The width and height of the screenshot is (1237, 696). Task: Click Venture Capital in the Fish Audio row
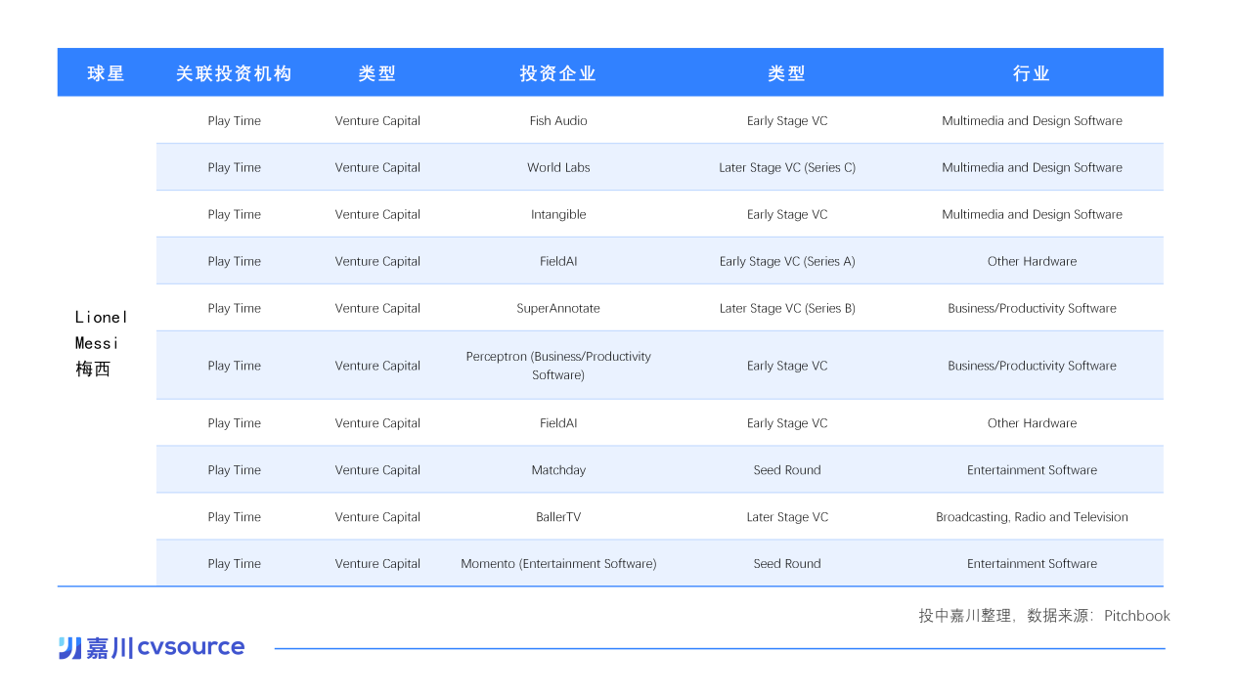pyautogui.click(x=377, y=121)
